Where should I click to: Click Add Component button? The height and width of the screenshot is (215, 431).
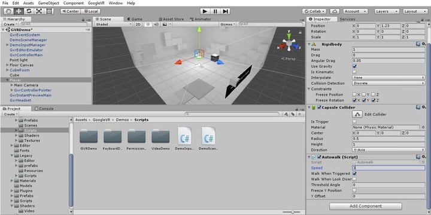366,206
